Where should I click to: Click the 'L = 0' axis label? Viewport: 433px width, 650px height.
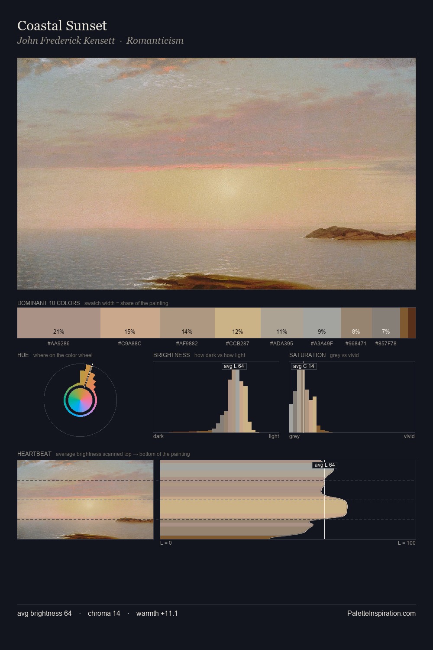point(166,543)
